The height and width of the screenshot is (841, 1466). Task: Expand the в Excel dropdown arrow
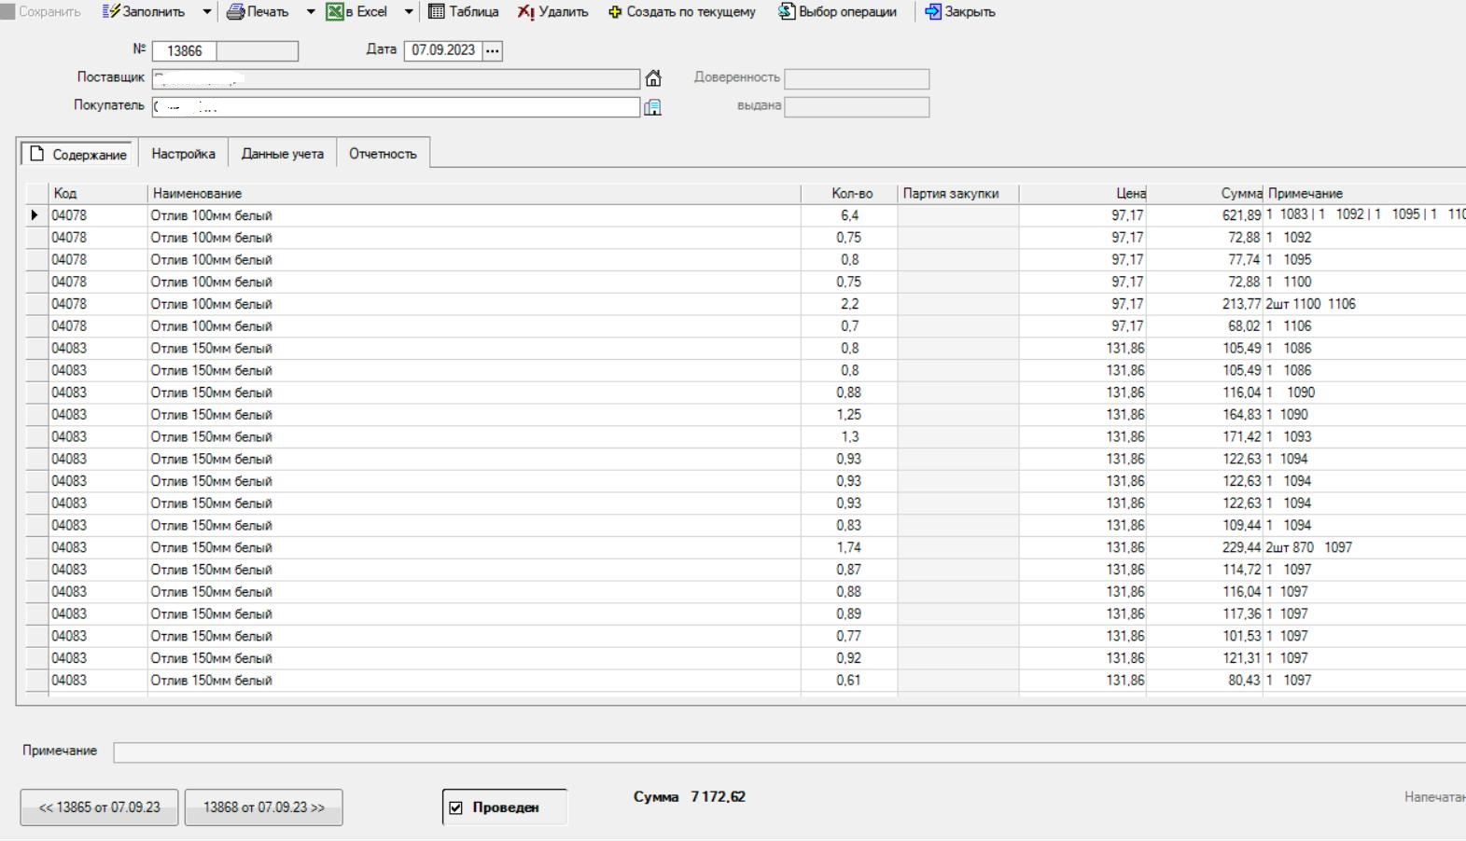pyautogui.click(x=409, y=12)
